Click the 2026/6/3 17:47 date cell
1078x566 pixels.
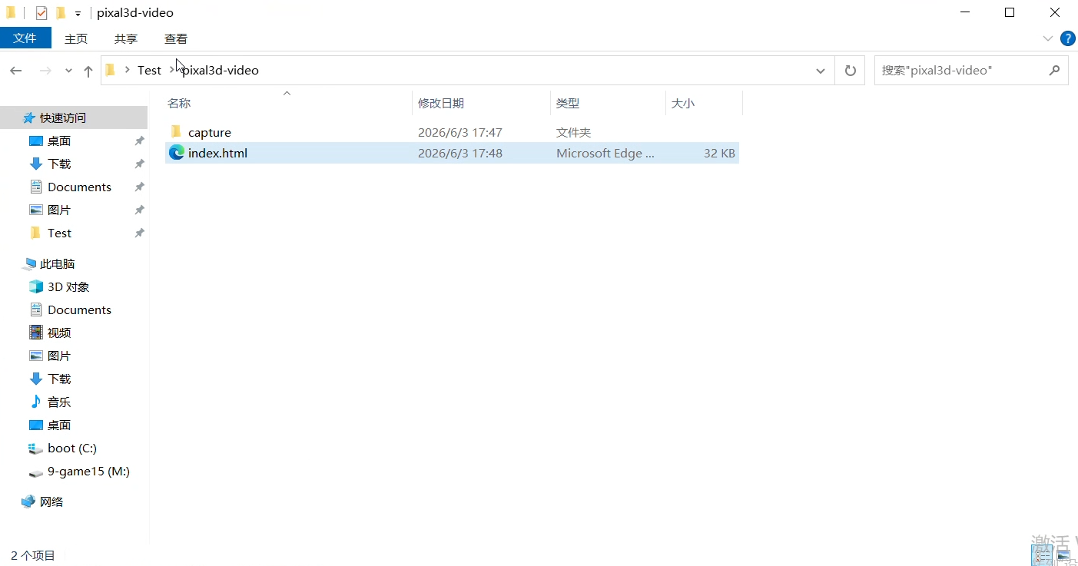[459, 132]
